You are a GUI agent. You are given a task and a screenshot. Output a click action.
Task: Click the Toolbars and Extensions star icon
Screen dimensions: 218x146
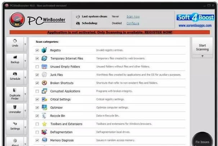44,124
